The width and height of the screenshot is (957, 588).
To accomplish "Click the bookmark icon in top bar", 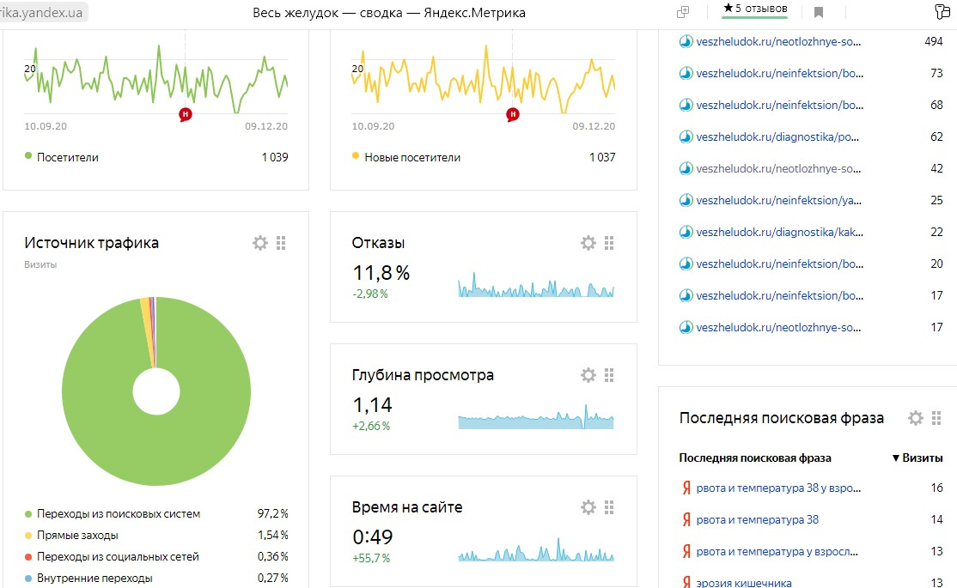I will point(819,12).
